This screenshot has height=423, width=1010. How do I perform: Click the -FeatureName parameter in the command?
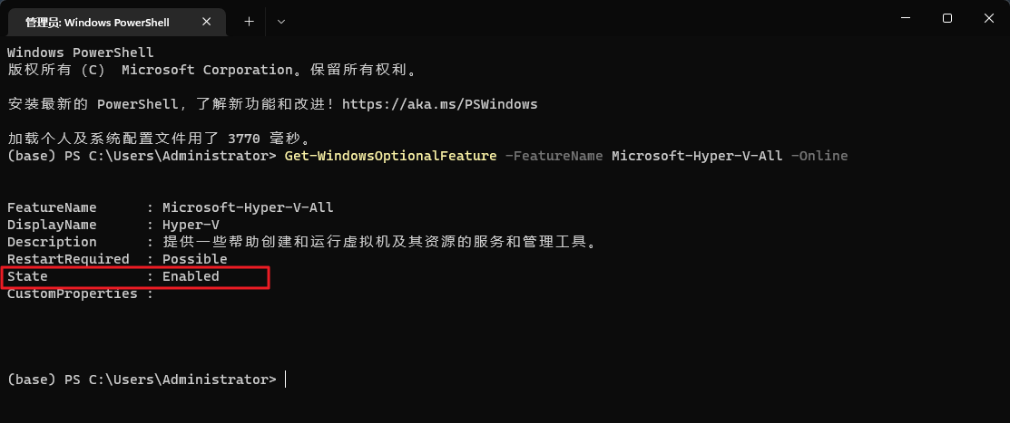click(554, 156)
